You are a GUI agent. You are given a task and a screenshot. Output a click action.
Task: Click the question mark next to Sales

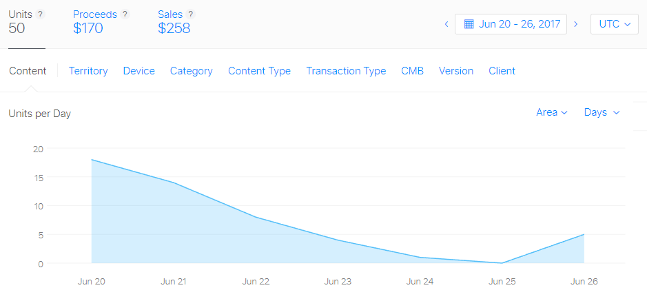coord(190,14)
